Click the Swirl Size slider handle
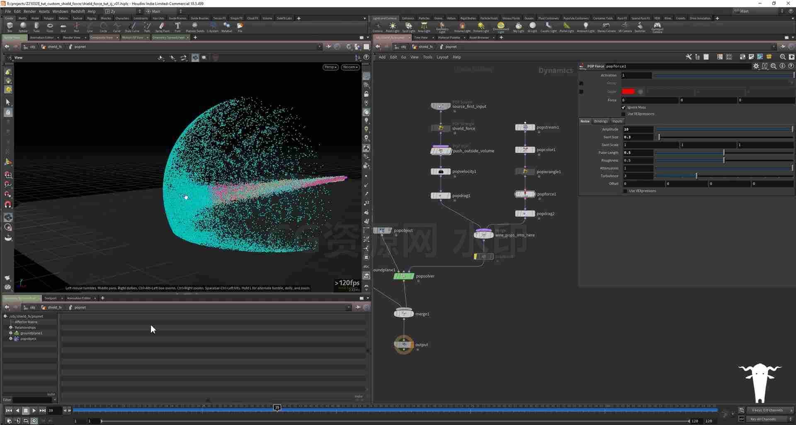 [x=659, y=137]
